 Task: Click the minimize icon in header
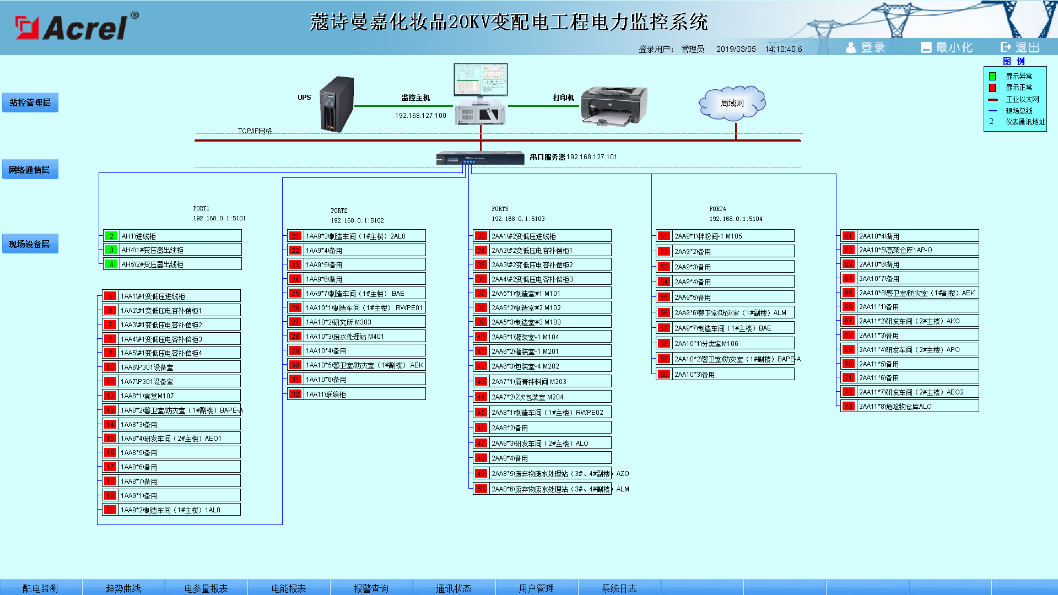pos(926,47)
